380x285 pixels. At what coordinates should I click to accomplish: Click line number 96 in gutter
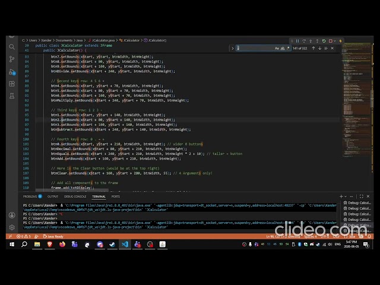click(27, 120)
